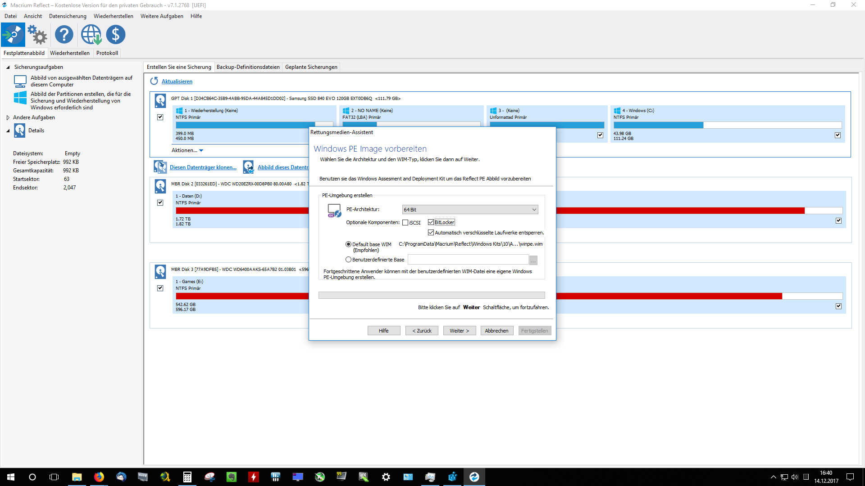Click the dollar sign purchase icon
Image resolution: width=865 pixels, height=486 pixels.
[x=116, y=35]
